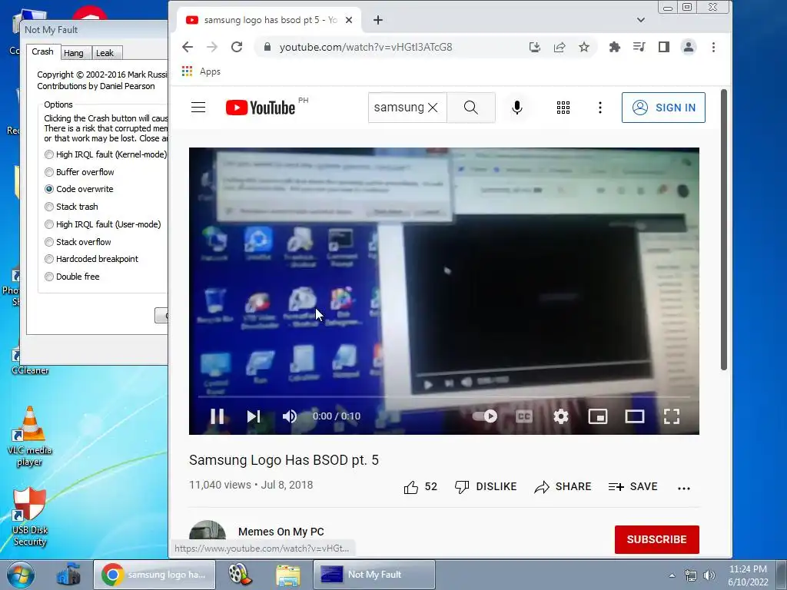Viewport: 787px width, 590px height.
Task: Switch to the miniplayer
Action: tap(598, 416)
